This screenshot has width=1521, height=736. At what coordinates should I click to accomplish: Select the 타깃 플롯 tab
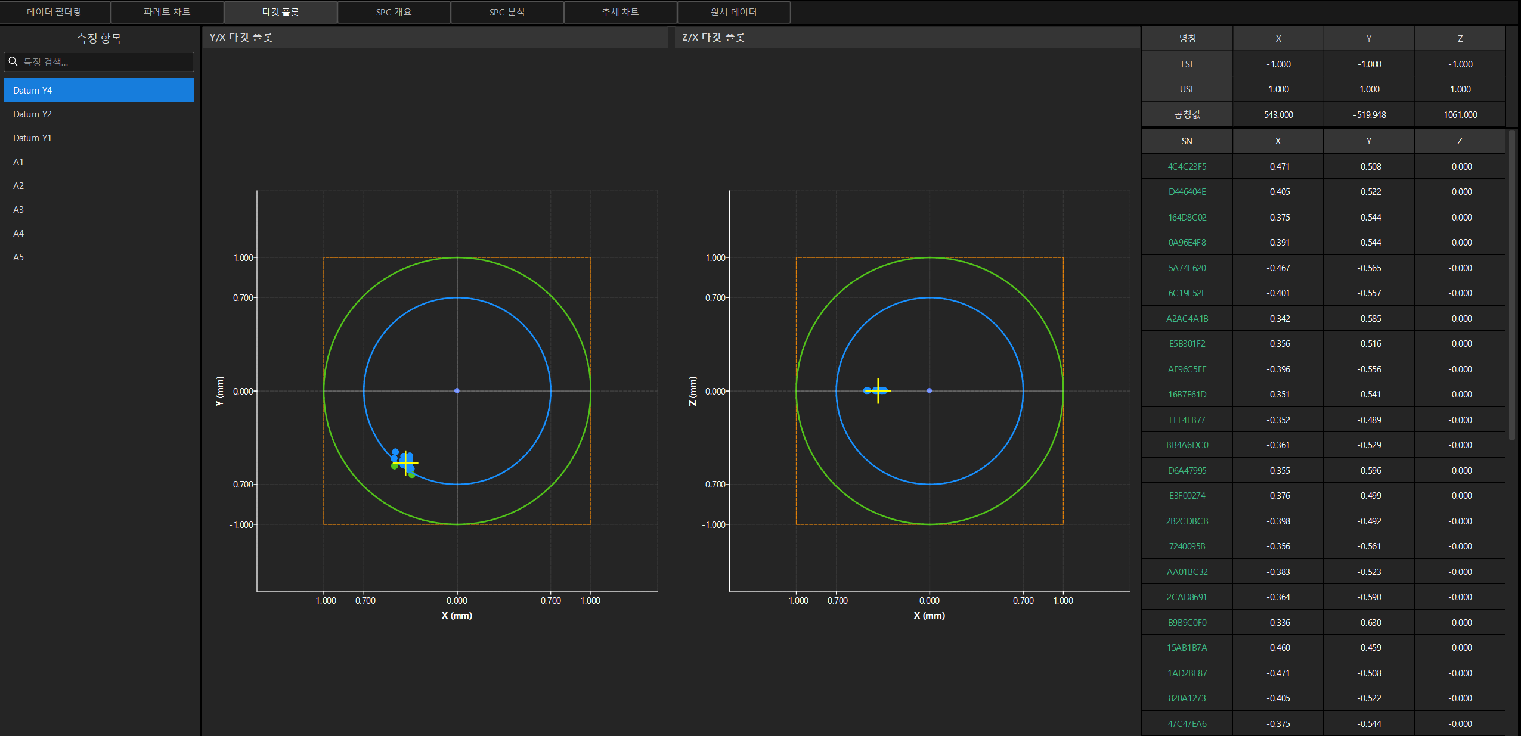[281, 12]
